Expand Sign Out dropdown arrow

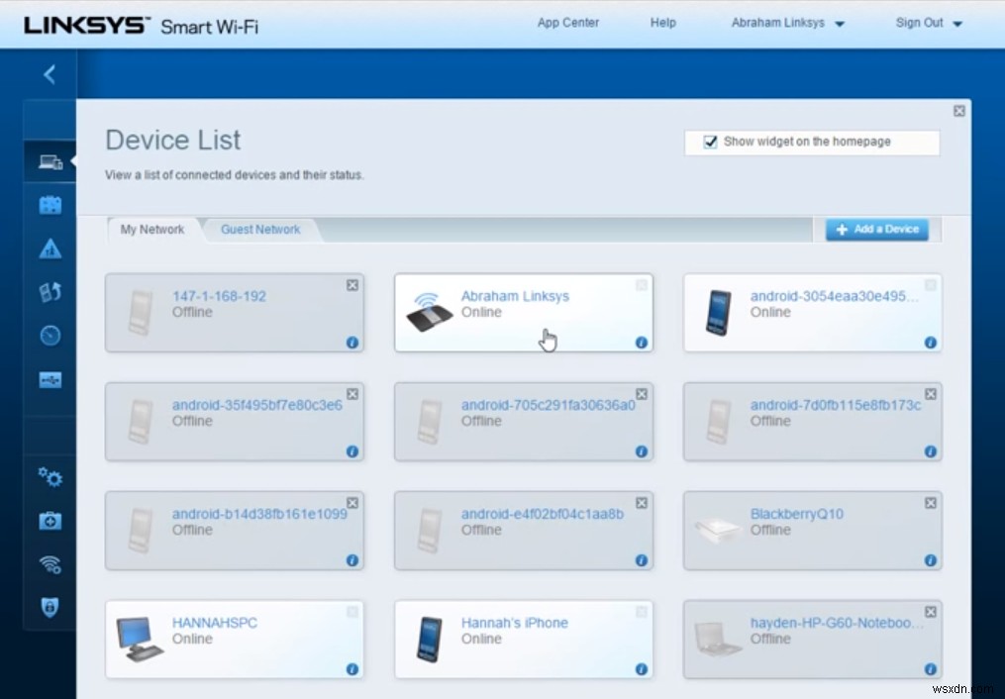click(957, 24)
